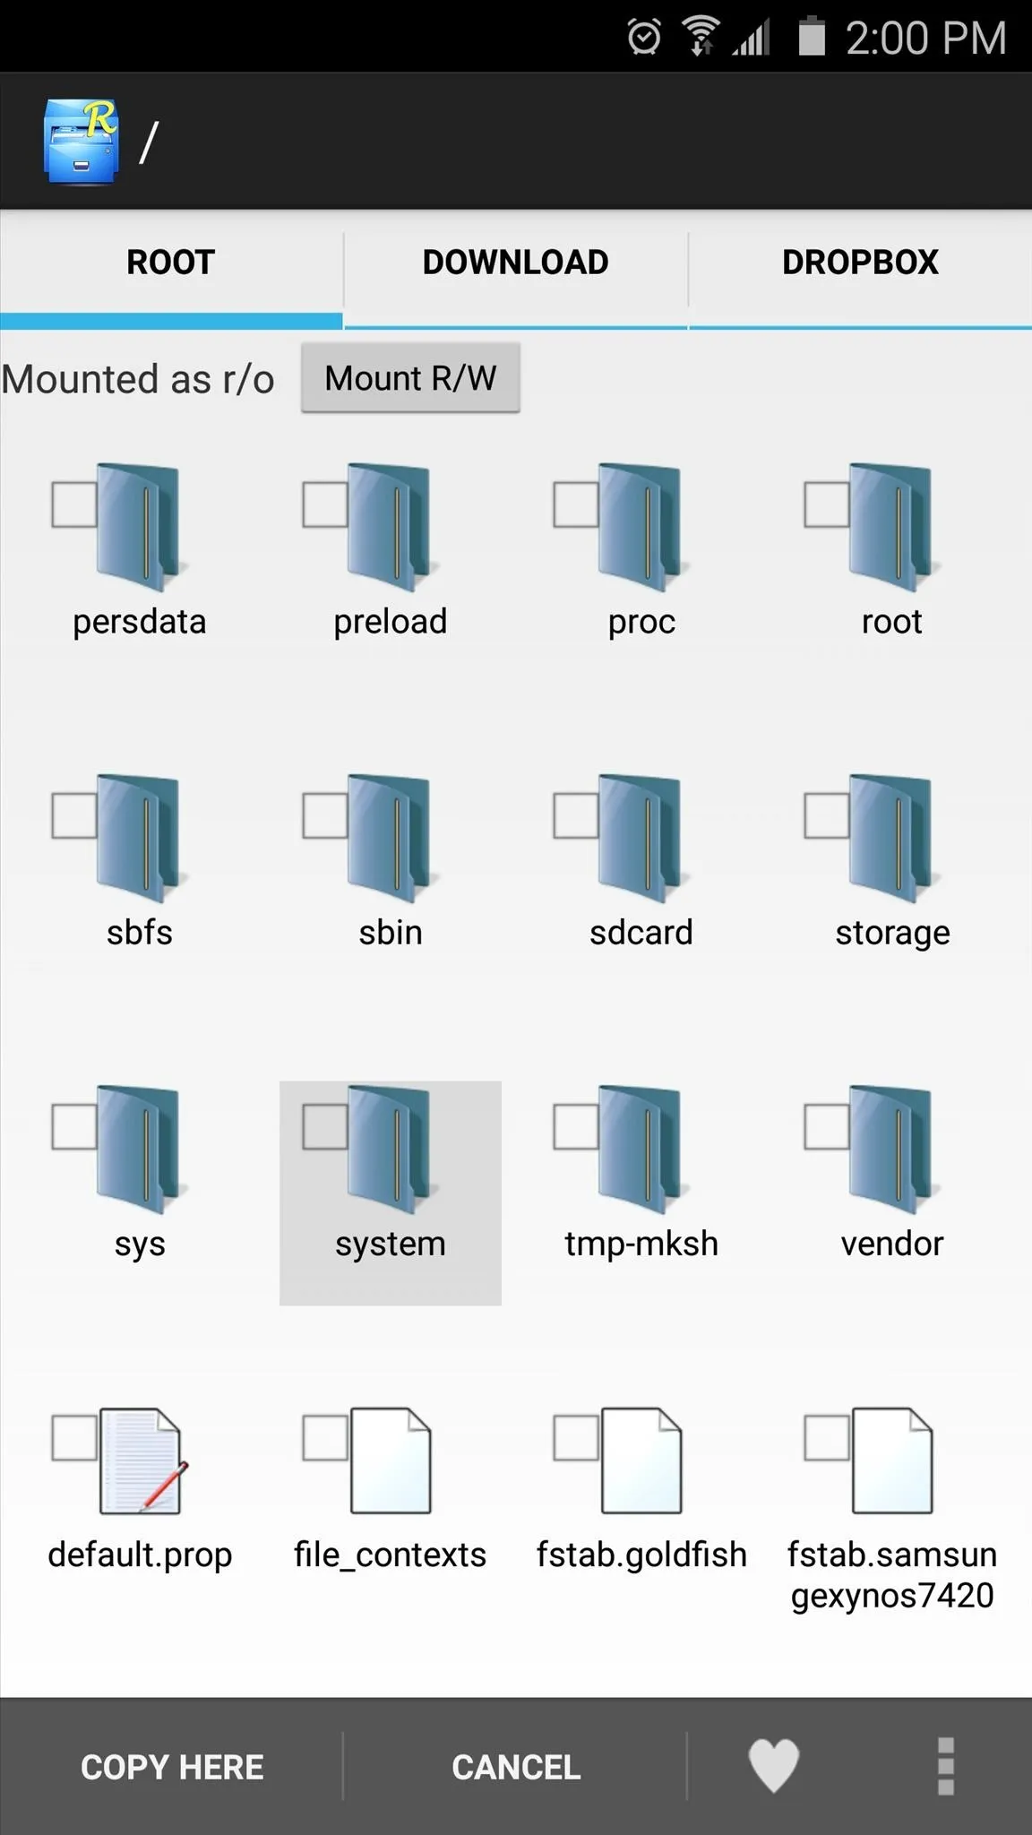
Task: Check the persdata folder checkbox
Action: [x=74, y=504]
